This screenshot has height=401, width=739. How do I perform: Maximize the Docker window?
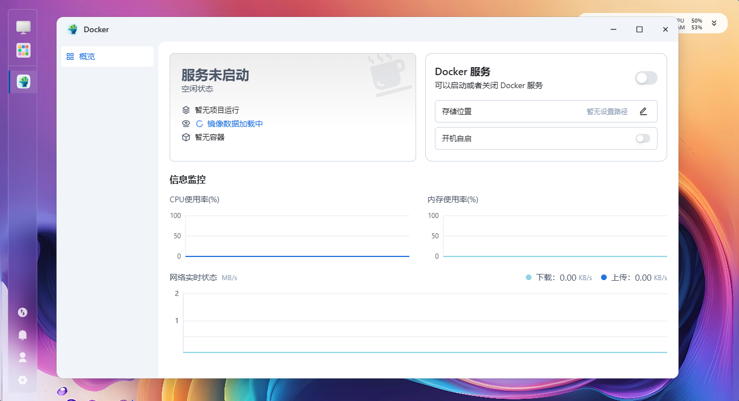[x=639, y=29]
